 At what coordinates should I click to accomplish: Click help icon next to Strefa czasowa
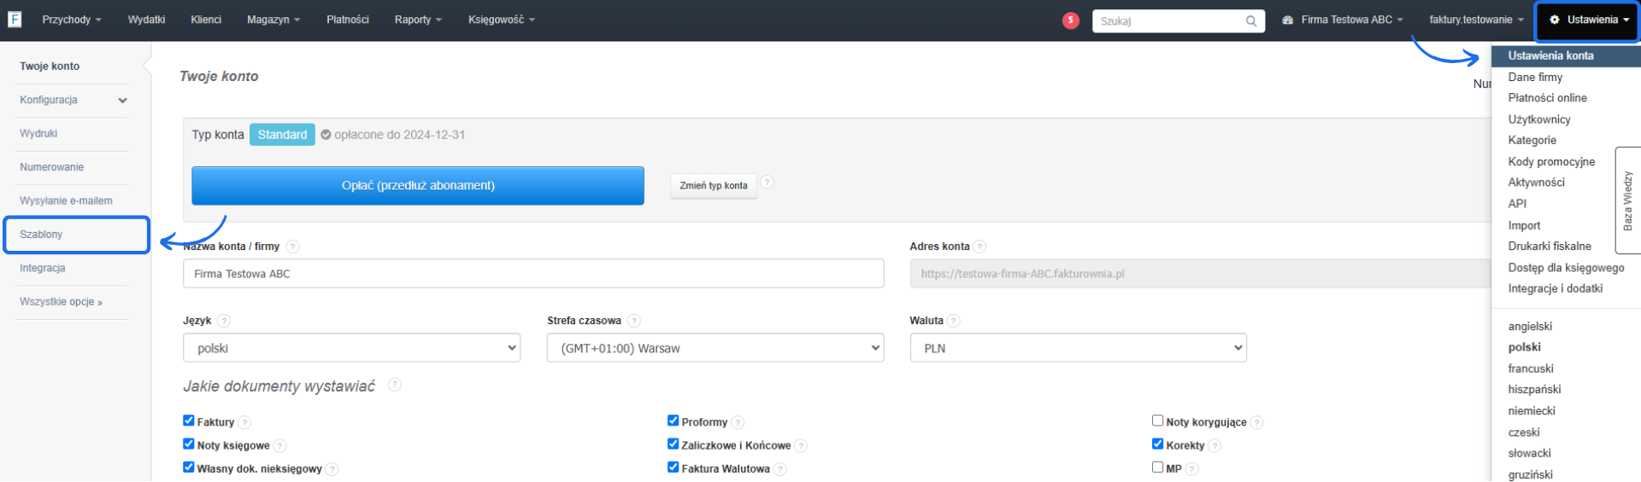pos(633,321)
